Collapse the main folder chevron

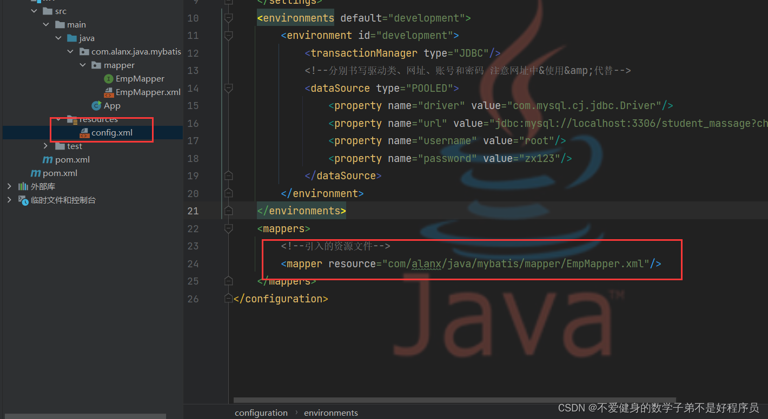[x=46, y=25]
